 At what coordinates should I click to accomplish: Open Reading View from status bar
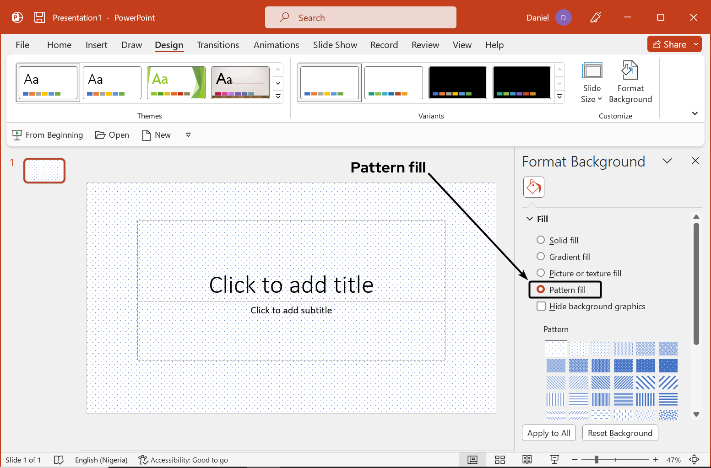(527, 459)
